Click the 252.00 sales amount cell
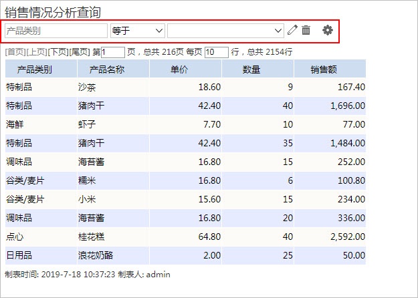The height and width of the screenshot is (298, 418). (x=330, y=162)
